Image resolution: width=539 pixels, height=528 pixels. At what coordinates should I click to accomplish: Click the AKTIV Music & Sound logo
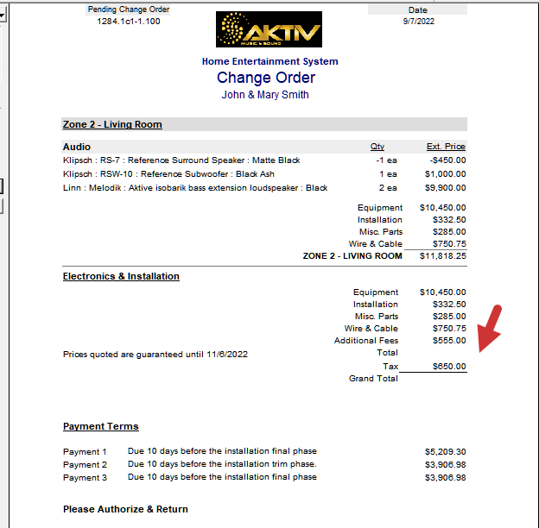click(269, 29)
